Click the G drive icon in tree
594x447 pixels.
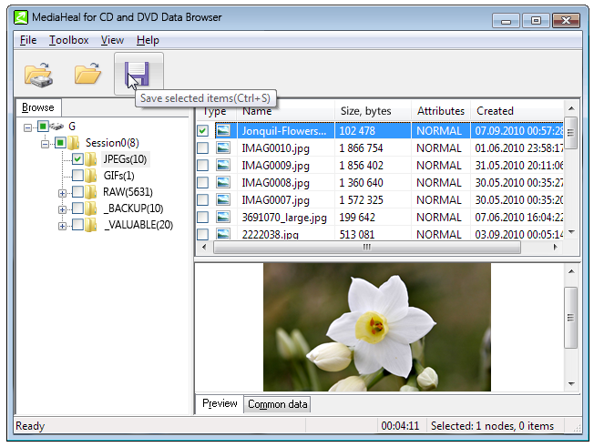click(x=56, y=127)
